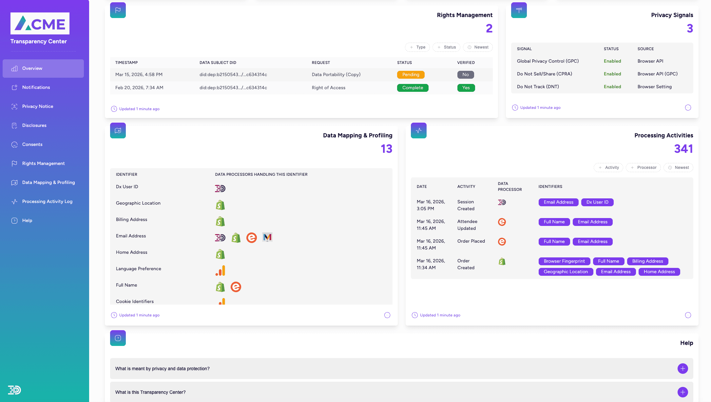
Task: Click the question mark icon on the Help card
Action: [118, 338]
